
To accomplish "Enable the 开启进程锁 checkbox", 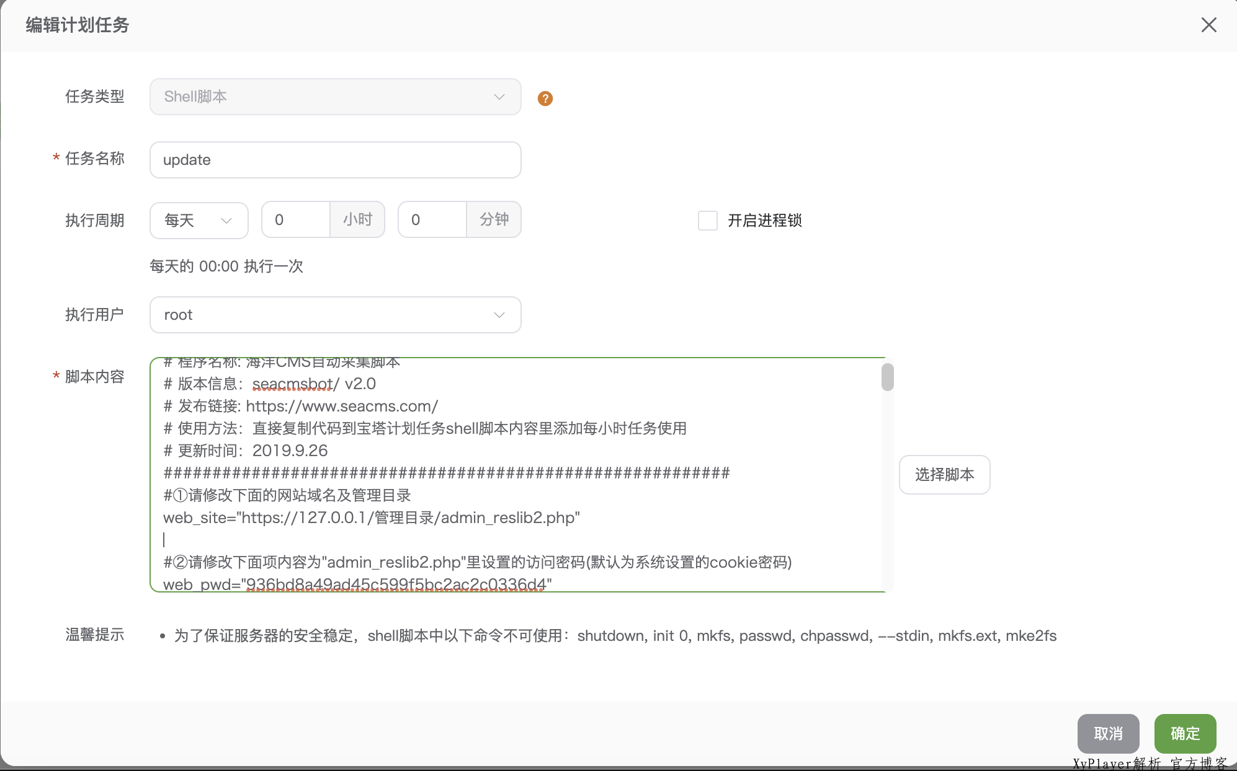I will pyautogui.click(x=708, y=221).
